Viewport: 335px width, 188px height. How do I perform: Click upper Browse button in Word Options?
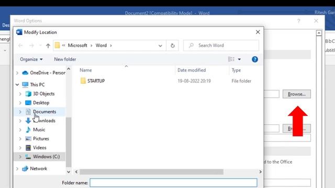point(297,94)
